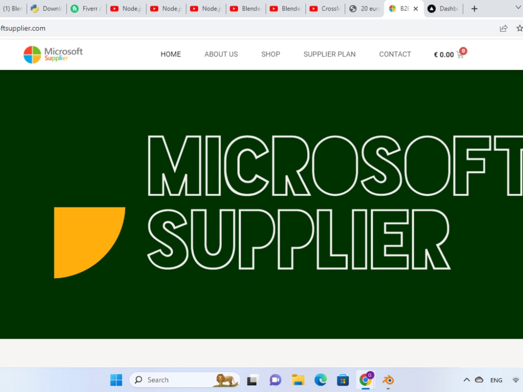Show hidden system tray icons

[467, 379]
